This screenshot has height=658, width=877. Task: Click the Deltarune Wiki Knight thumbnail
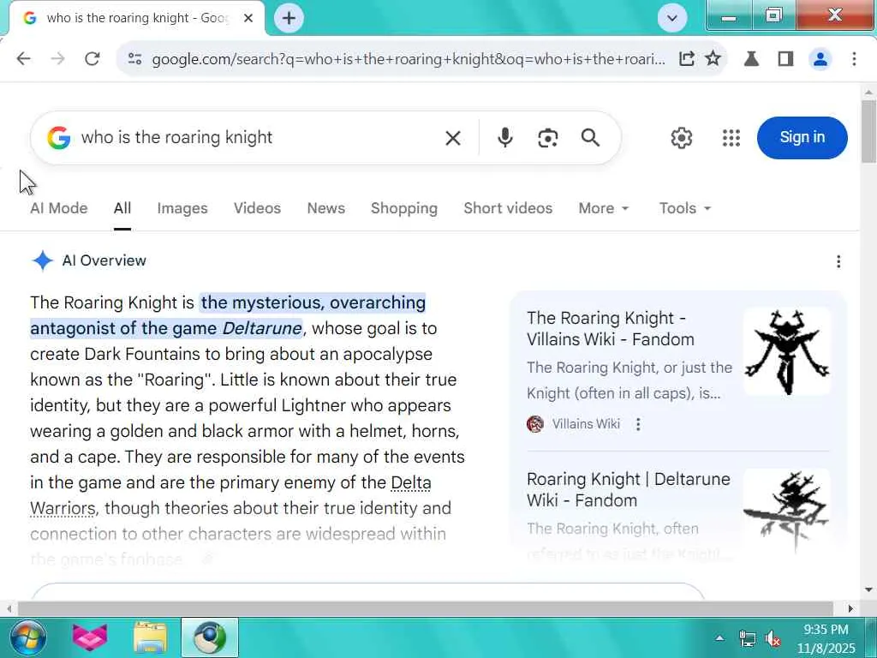click(x=787, y=511)
